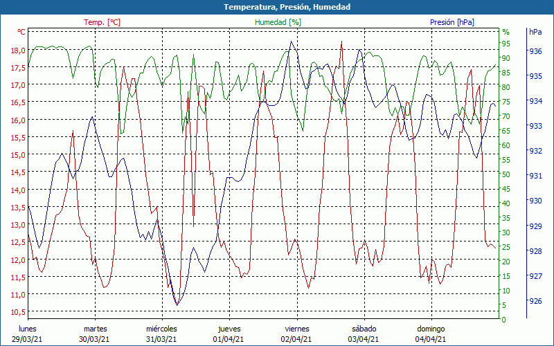
Task: Click the '80' humidity axis value
Action: pyautogui.click(x=506, y=87)
